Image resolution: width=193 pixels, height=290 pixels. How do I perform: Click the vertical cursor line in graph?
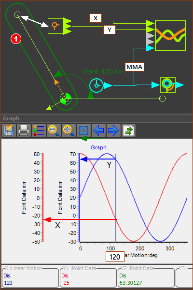[116, 198]
